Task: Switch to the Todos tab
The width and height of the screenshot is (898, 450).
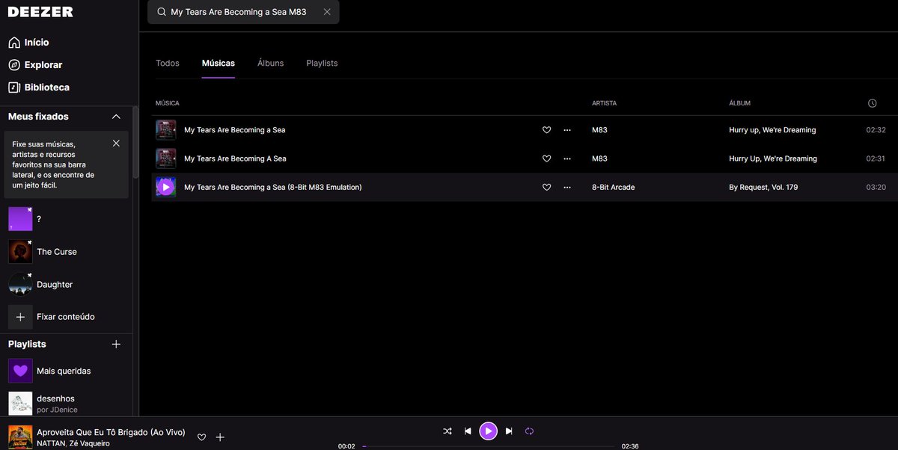Action: click(x=168, y=64)
